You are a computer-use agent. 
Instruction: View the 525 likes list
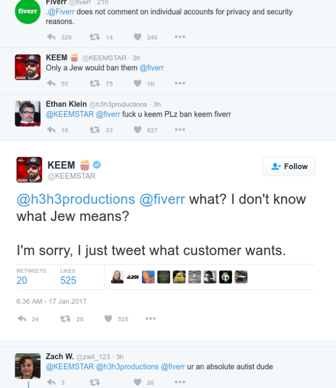[68, 280]
